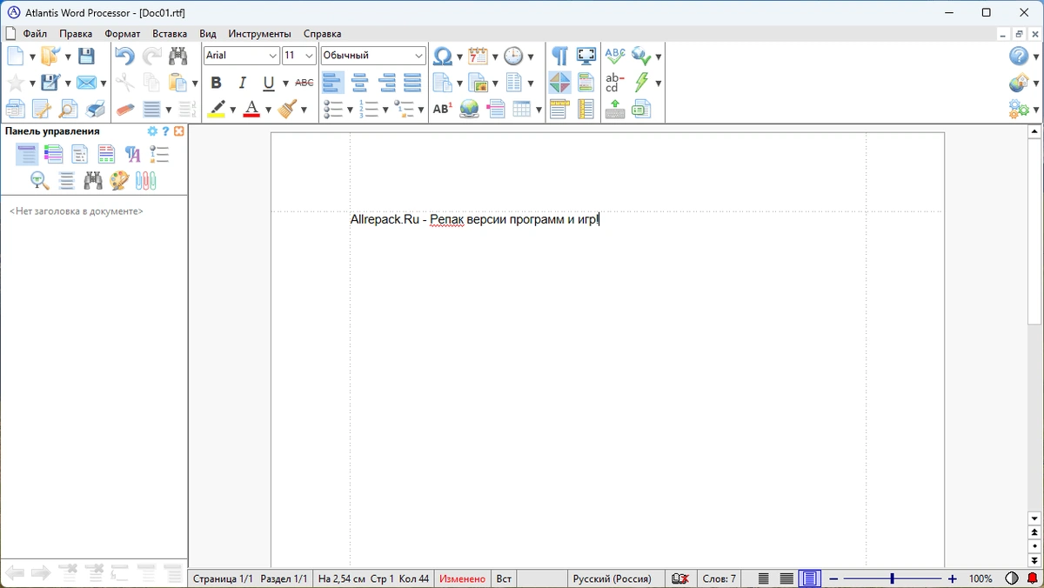Click the print printer icon
The image size is (1044, 588).
[x=95, y=109]
